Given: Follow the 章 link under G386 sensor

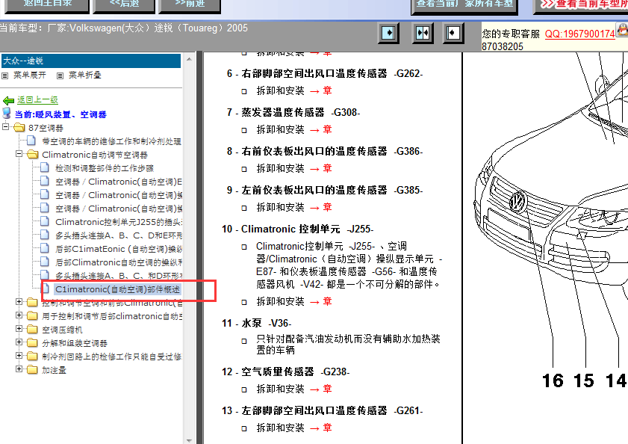Looking at the screenshot, I should tap(327, 168).
